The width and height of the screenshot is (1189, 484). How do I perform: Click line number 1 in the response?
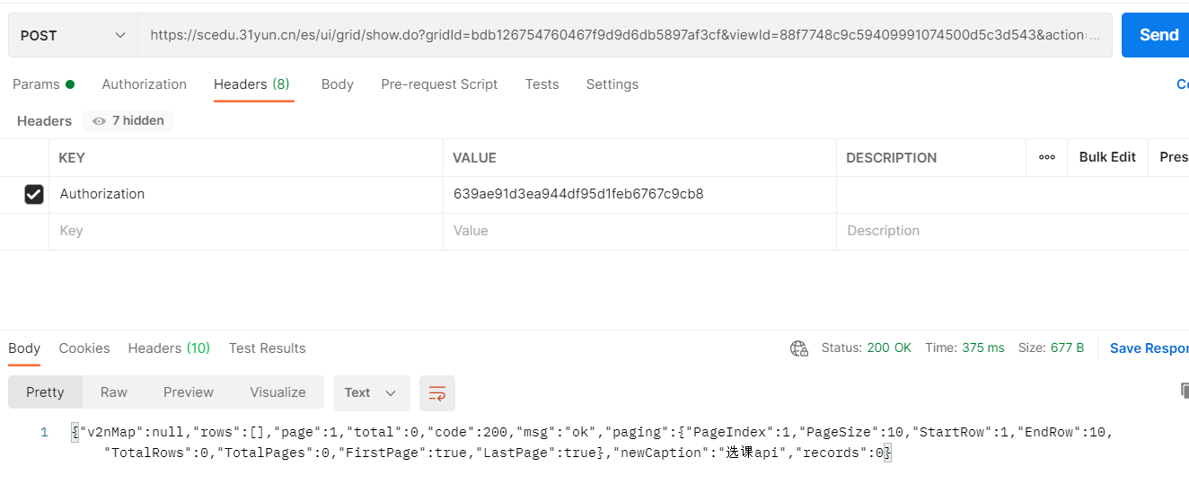(44, 432)
